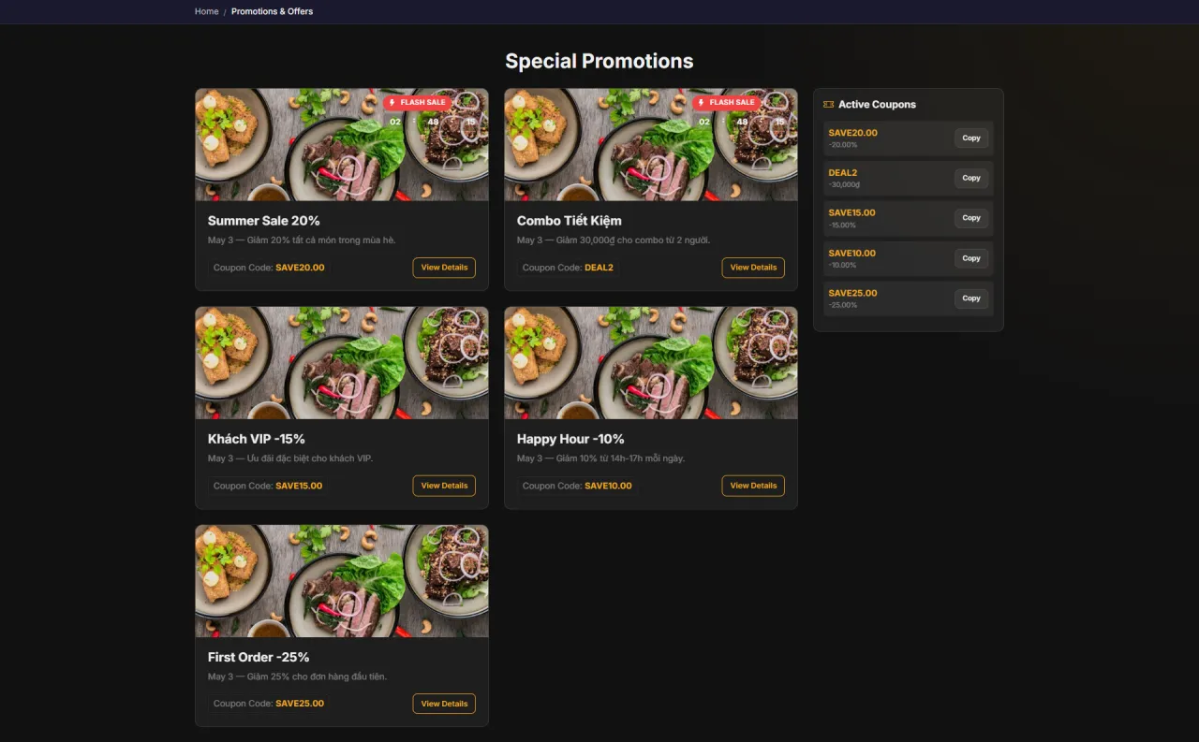
Task: Click Flash Sale badge on Combo Tiết Kiệm card
Action: (x=727, y=102)
